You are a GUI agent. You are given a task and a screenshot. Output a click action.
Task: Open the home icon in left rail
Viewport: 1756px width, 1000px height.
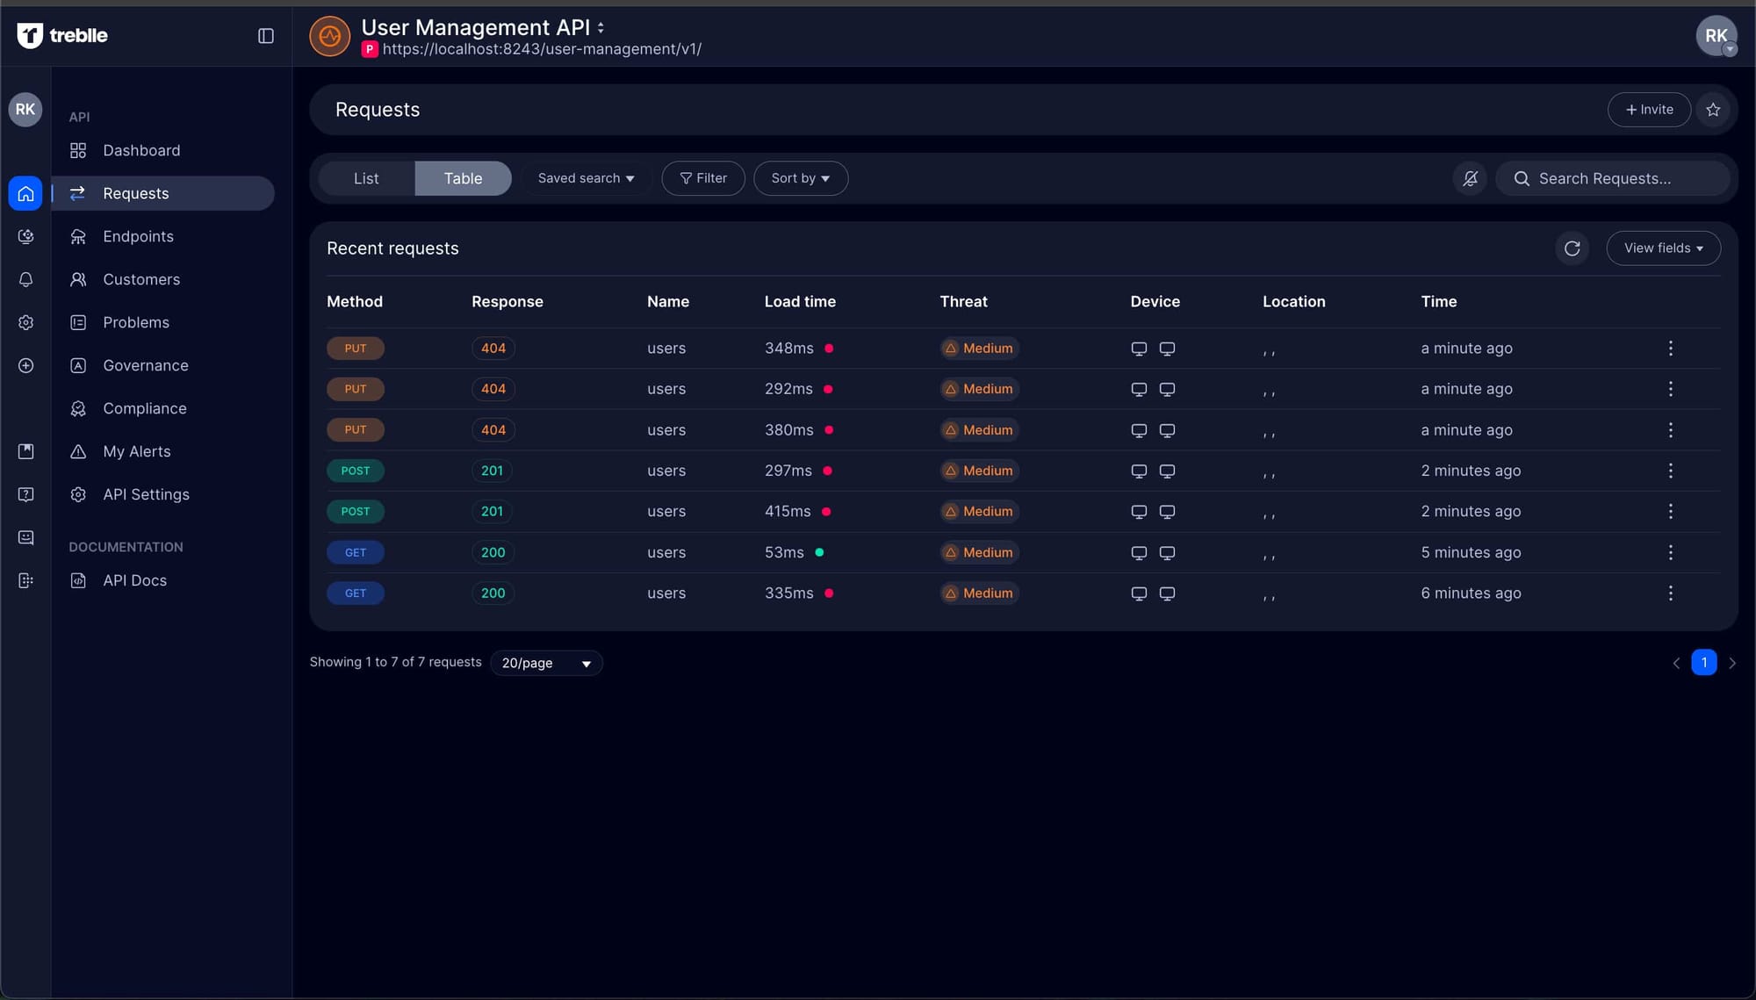pos(25,193)
